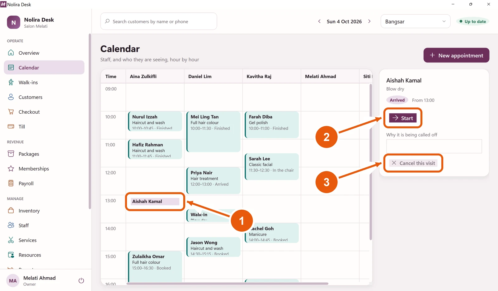Screen dimensions: 498x291
Task: Click the New appointment button
Action: click(x=456, y=55)
